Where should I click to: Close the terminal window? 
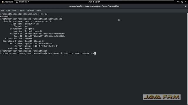[186, 6]
